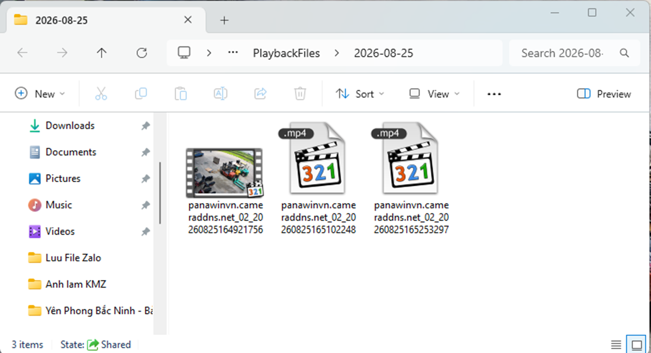Go up one folder level
651x353 pixels.
point(101,53)
